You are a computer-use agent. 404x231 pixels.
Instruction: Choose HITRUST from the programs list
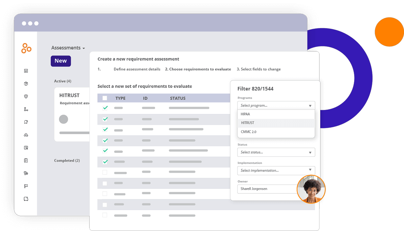(x=276, y=123)
